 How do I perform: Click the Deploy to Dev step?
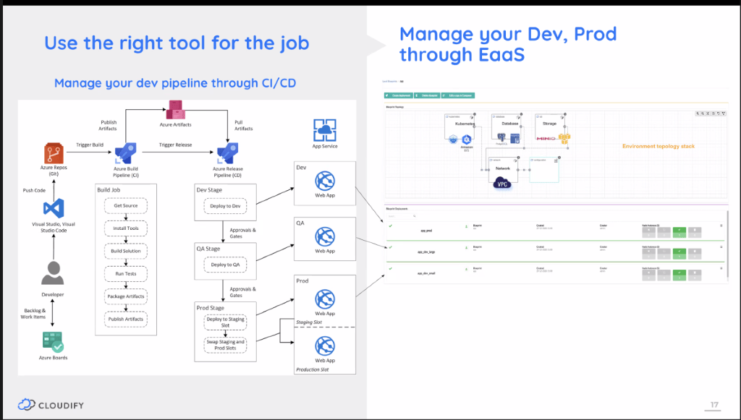pyautogui.click(x=226, y=206)
